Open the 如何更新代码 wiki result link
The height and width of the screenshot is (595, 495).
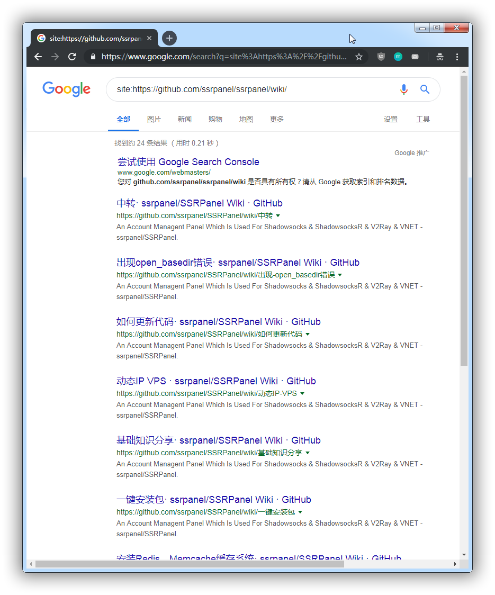[x=218, y=322]
